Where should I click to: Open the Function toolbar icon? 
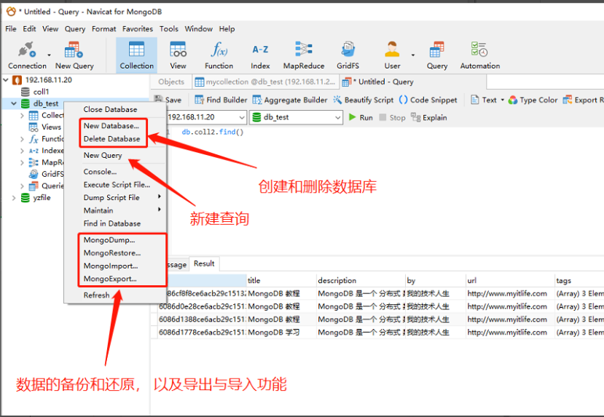[x=219, y=55]
